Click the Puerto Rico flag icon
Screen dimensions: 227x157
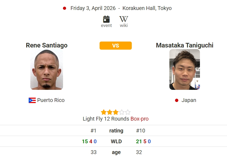tap(32, 100)
